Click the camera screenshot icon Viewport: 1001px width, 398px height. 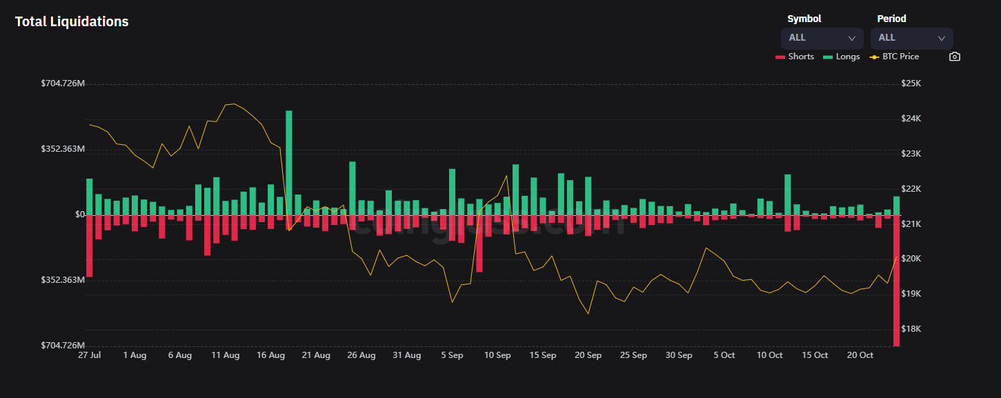tap(955, 57)
